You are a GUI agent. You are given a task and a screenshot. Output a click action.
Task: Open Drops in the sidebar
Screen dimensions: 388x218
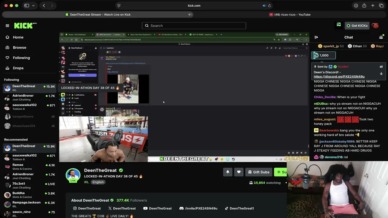(18, 68)
